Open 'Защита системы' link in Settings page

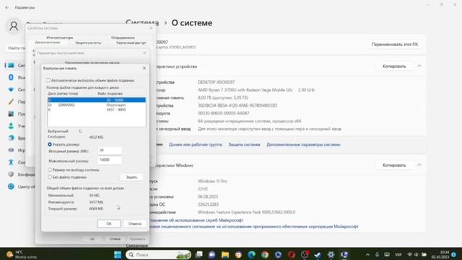(244, 144)
